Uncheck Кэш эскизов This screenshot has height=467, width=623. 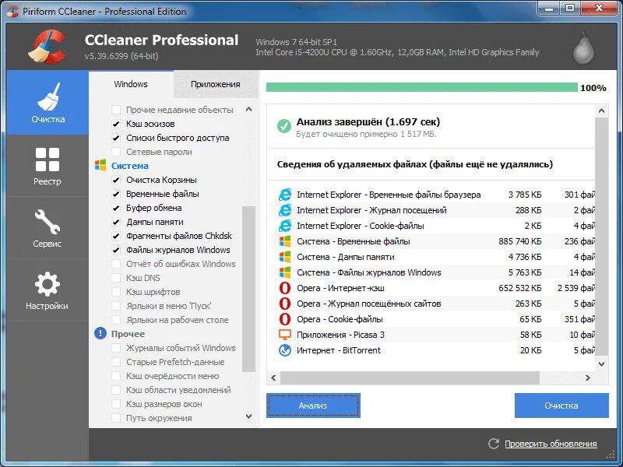[116, 124]
